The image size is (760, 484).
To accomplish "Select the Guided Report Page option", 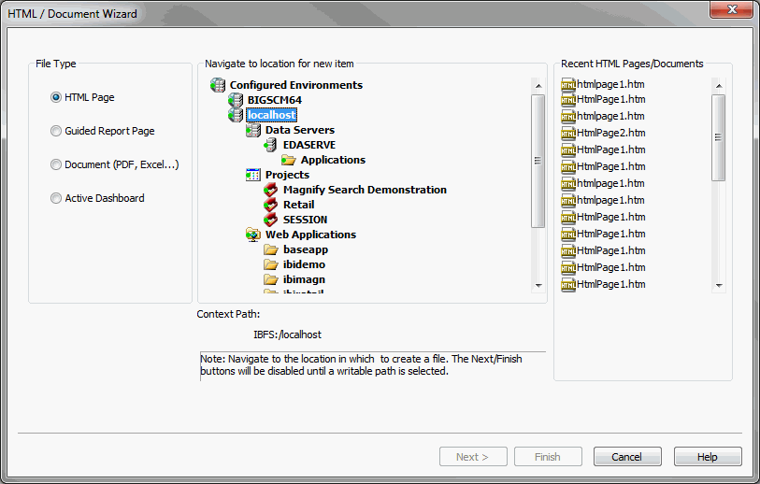I will 56,131.
